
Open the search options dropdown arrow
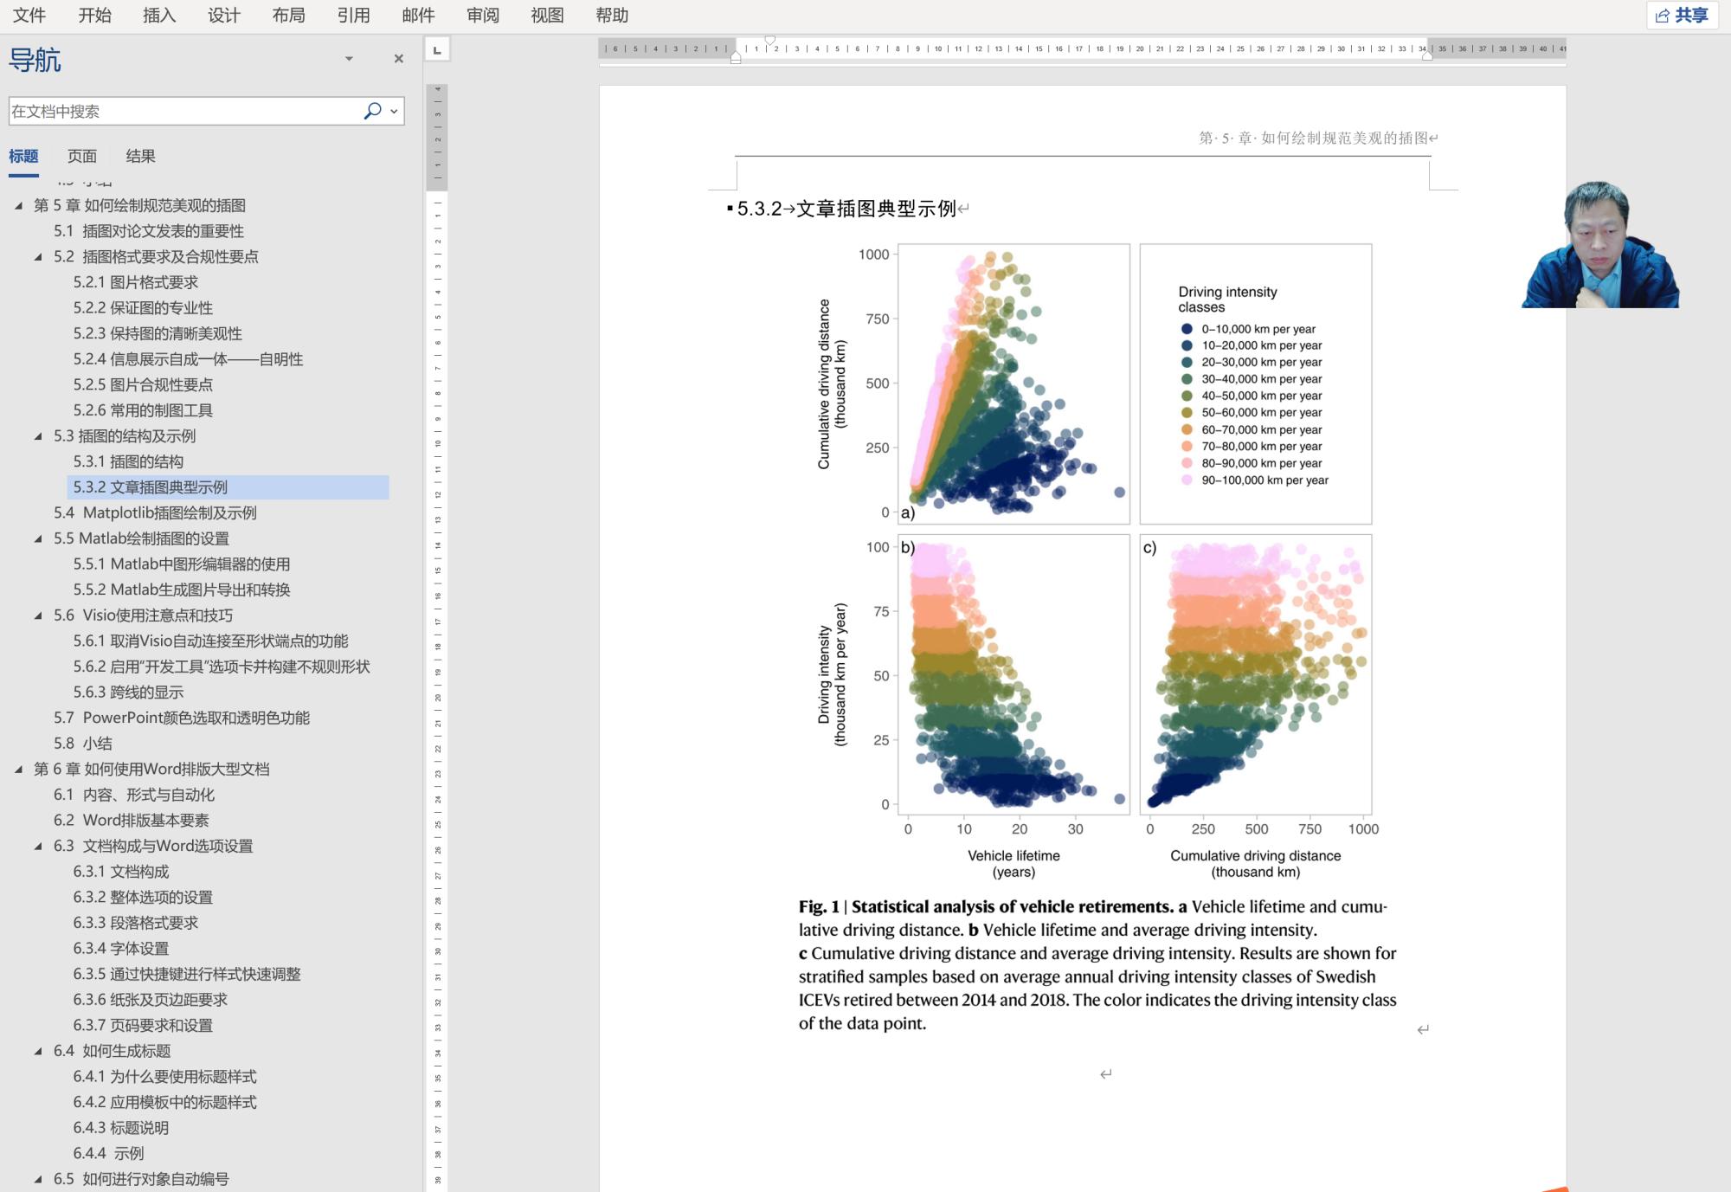tap(395, 111)
